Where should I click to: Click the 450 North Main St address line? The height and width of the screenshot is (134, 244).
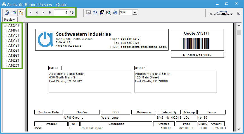[63, 77]
